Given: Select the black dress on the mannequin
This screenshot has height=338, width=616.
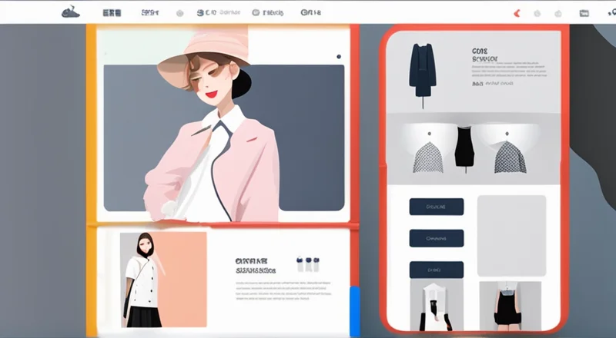Looking at the screenshot, I should (463, 147).
